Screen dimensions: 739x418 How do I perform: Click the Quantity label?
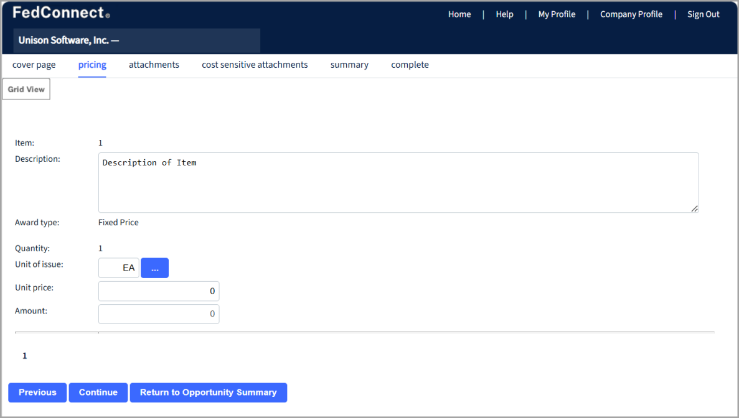point(32,249)
